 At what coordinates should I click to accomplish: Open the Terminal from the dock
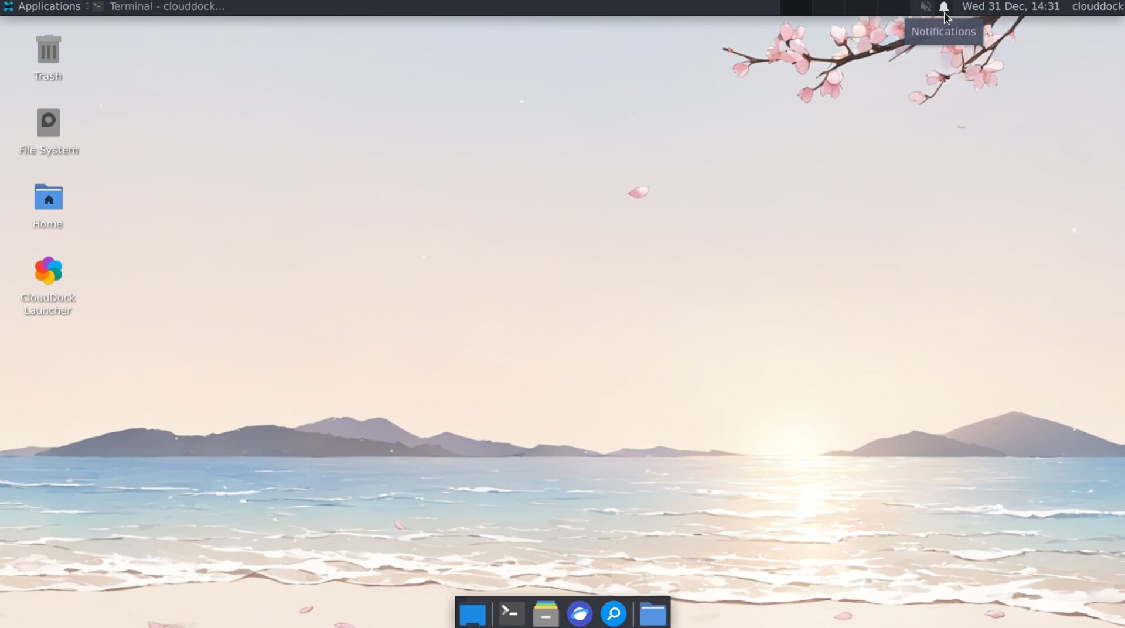pos(511,614)
